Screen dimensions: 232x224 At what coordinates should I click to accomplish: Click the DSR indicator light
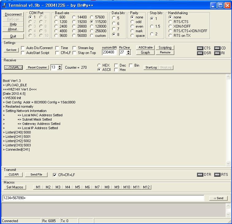(200, 53)
